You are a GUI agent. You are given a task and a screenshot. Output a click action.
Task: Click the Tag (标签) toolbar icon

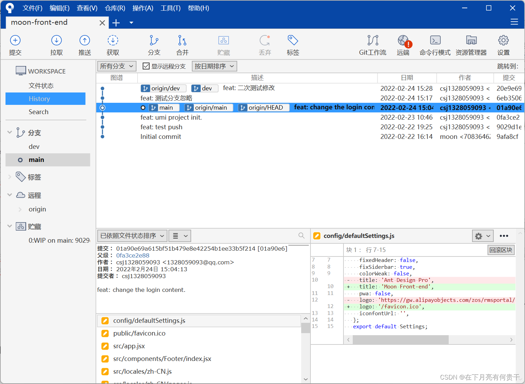(293, 41)
